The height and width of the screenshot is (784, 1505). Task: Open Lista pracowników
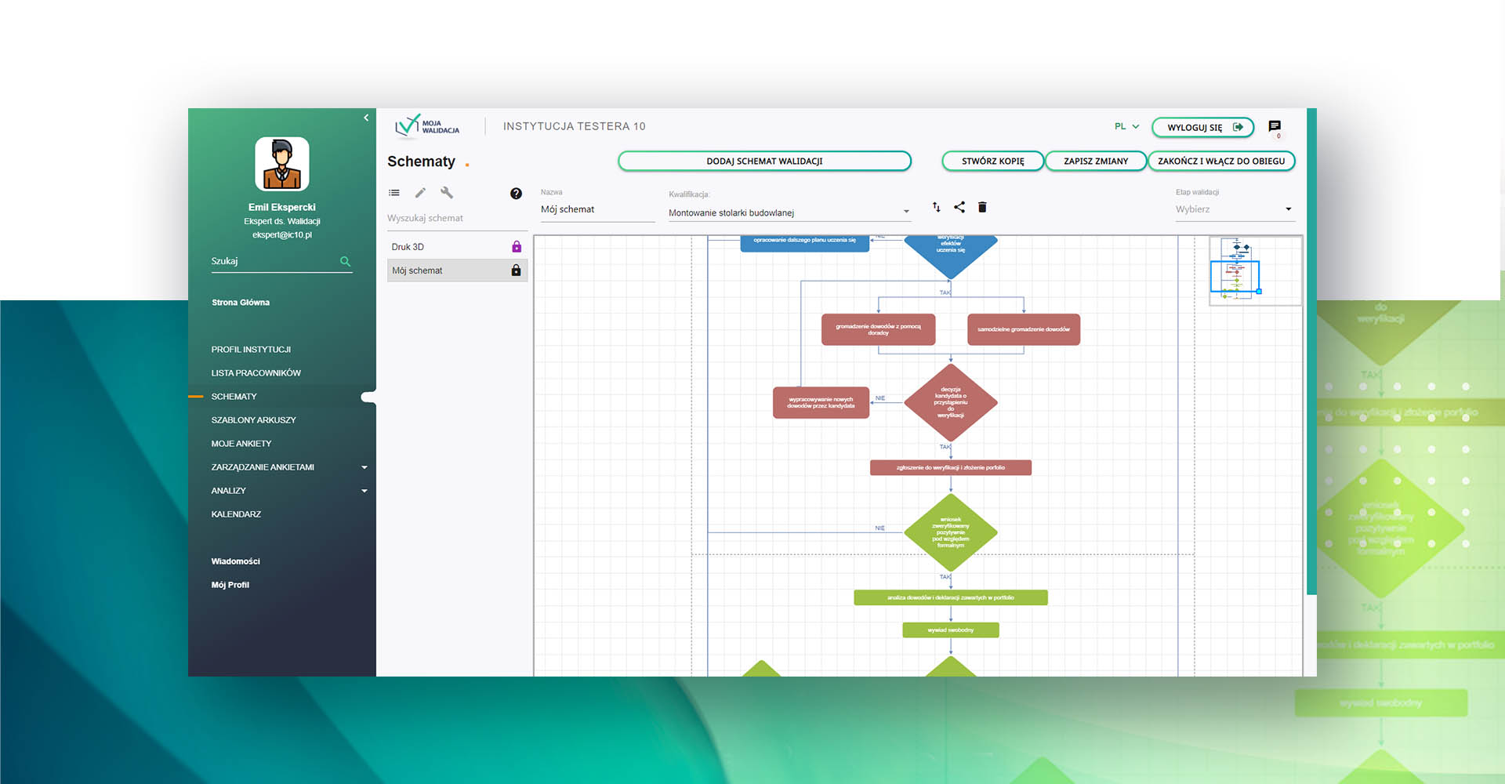256,373
